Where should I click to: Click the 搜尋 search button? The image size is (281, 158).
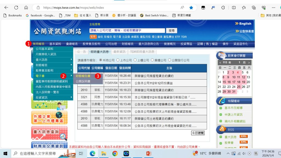coord(172,31)
